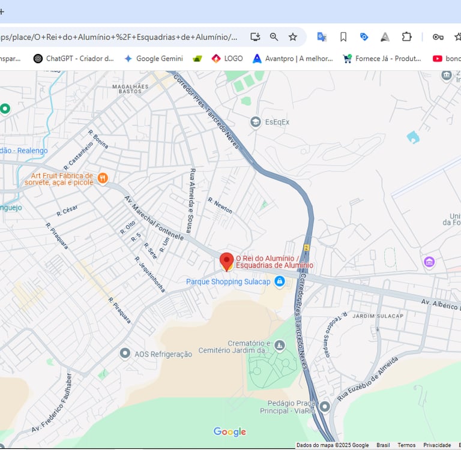Screen dimensions: 461x450
Task: Click the JARDIM SULACAP neighborhood label
Action: (378, 316)
